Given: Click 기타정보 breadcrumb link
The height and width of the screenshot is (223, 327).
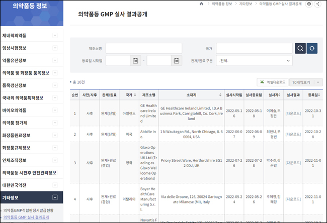Looking at the screenshot, I should coord(246,4).
